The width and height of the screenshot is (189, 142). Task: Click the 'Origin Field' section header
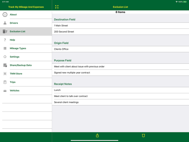61,43
